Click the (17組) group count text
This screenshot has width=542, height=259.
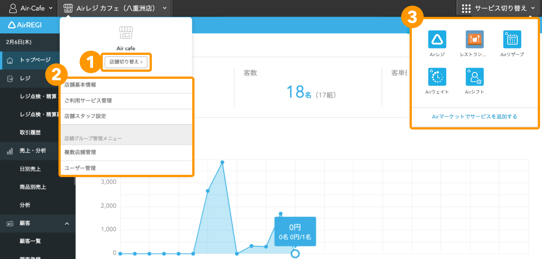coord(325,95)
